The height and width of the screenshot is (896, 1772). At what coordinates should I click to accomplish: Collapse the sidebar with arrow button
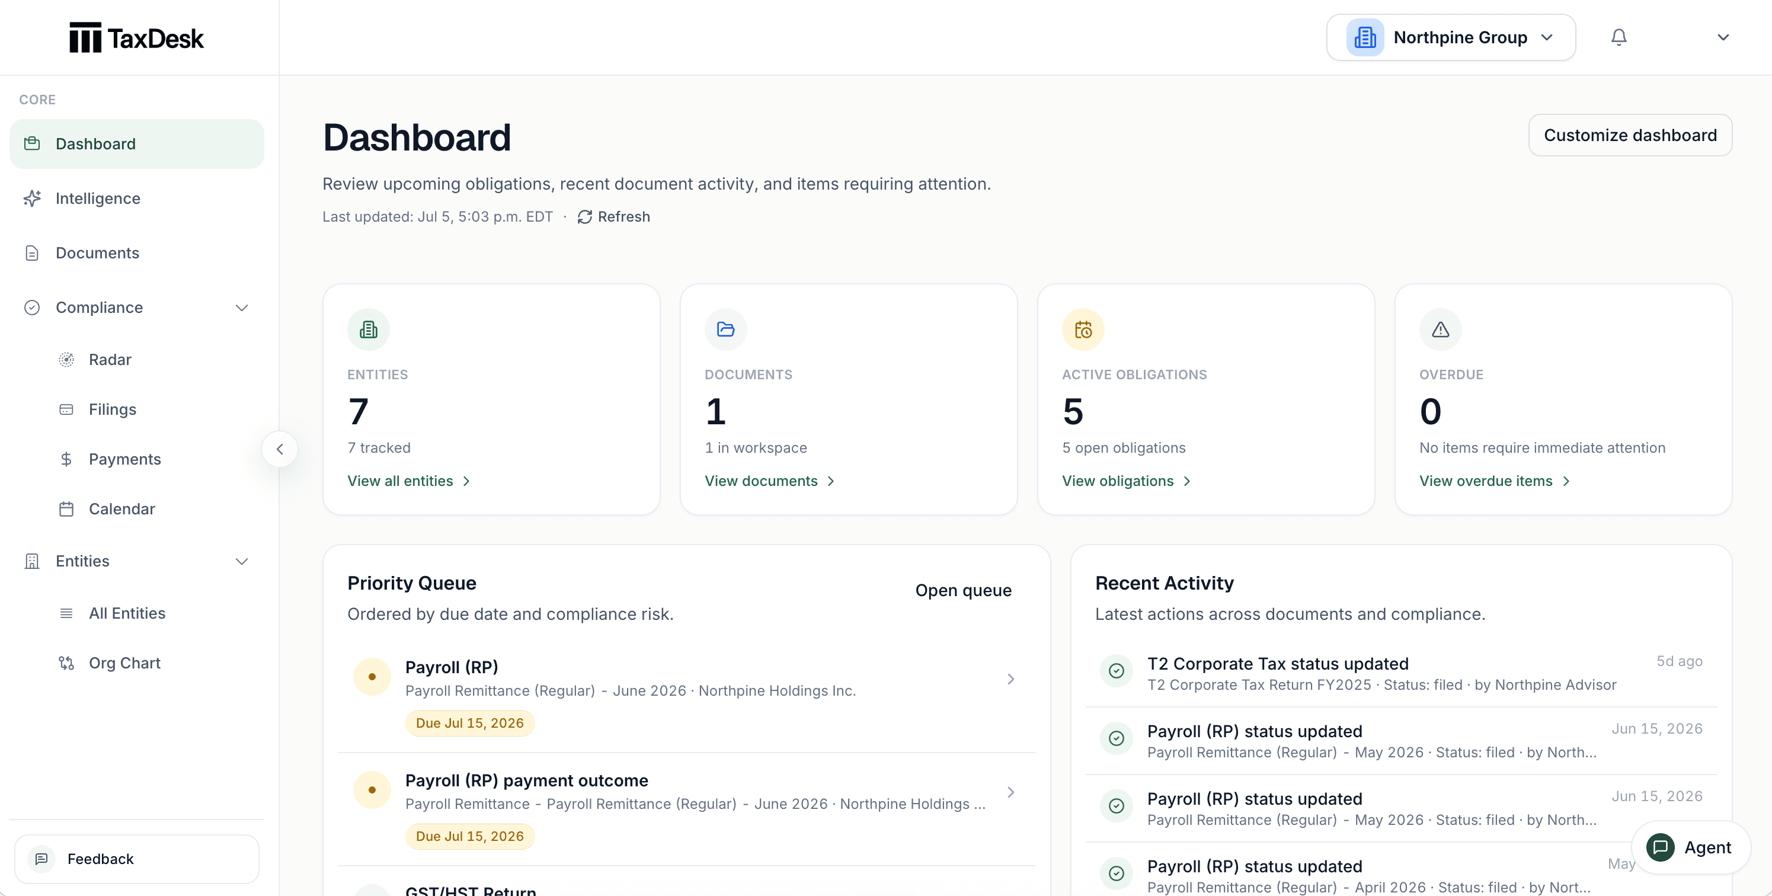click(279, 449)
